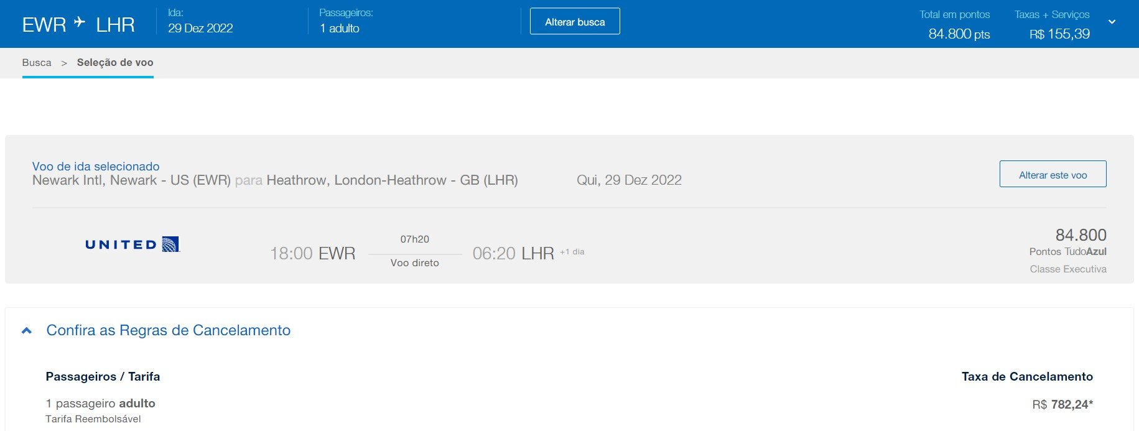Viewport: 1139px width, 431px height.
Task: Click the United airline logo
Action: 132,244
